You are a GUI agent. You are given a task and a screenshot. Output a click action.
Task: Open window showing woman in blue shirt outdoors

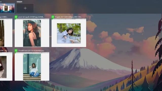point(69,33)
